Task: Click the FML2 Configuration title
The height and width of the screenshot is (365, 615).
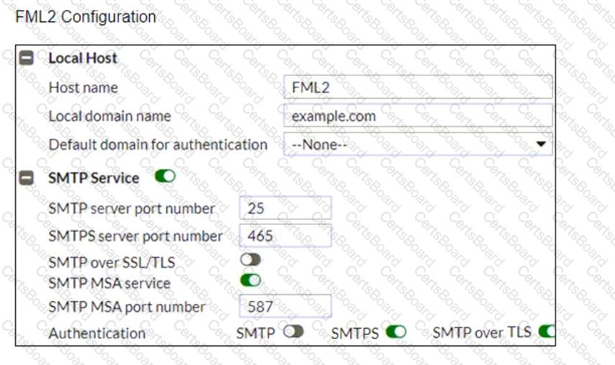Action: click(85, 17)
